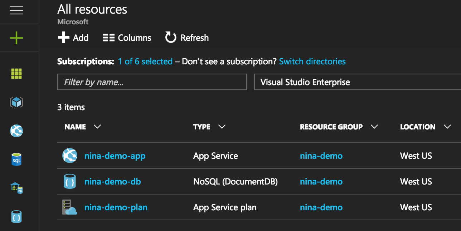The height and width of the screenshot is (231, 461).
Task: Open SQL databases icon in sidebar
Action: [x=16, y=159]
